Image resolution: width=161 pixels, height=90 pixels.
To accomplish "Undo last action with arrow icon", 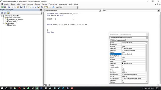I will click(24, 7).
